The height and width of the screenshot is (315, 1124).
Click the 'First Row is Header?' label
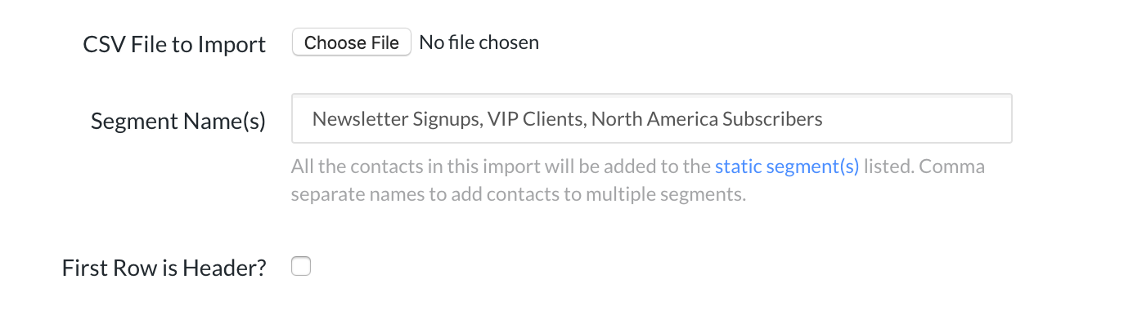point(164,268)
